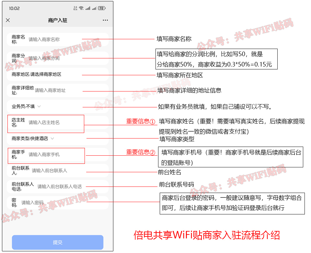Click the 10:02 clock in status bar
Screen dimensions: 311x253
tap(14, 8)
